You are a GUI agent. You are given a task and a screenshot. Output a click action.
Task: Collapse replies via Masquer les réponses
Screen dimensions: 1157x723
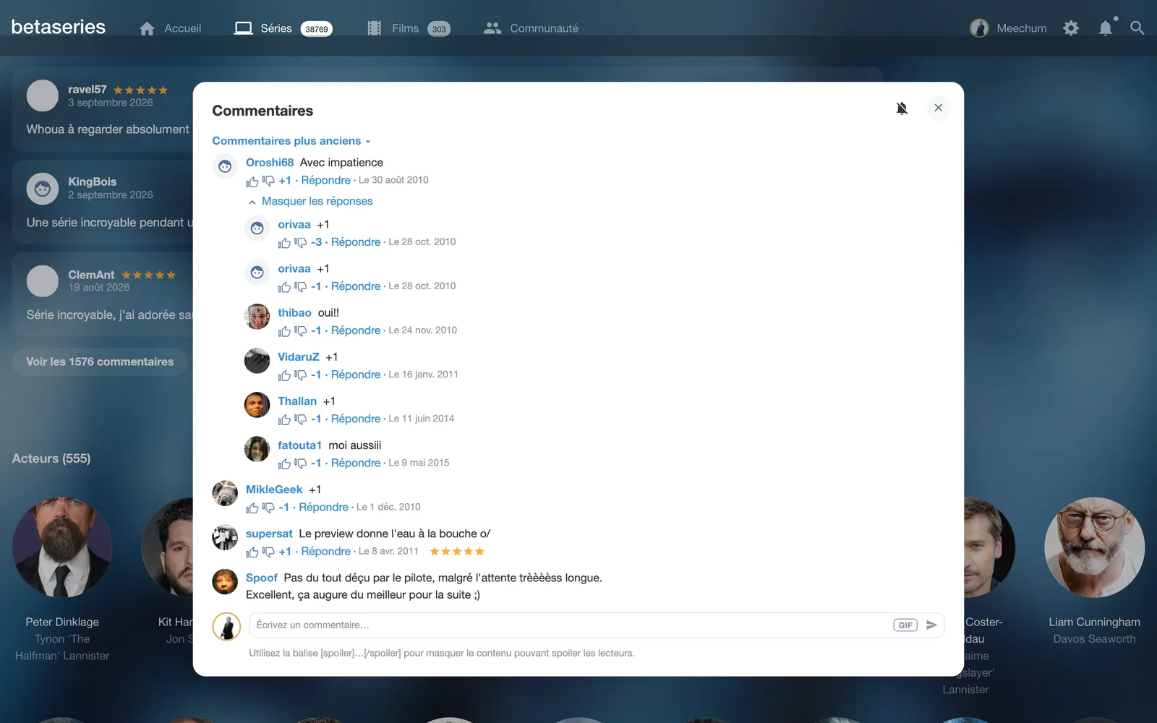point(311,201)
